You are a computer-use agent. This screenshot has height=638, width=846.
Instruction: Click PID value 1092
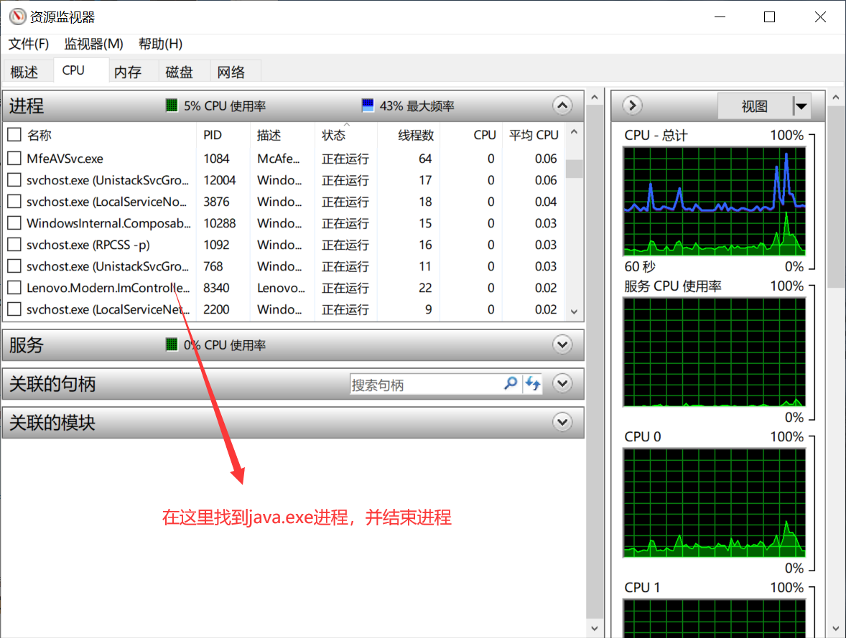216,245
